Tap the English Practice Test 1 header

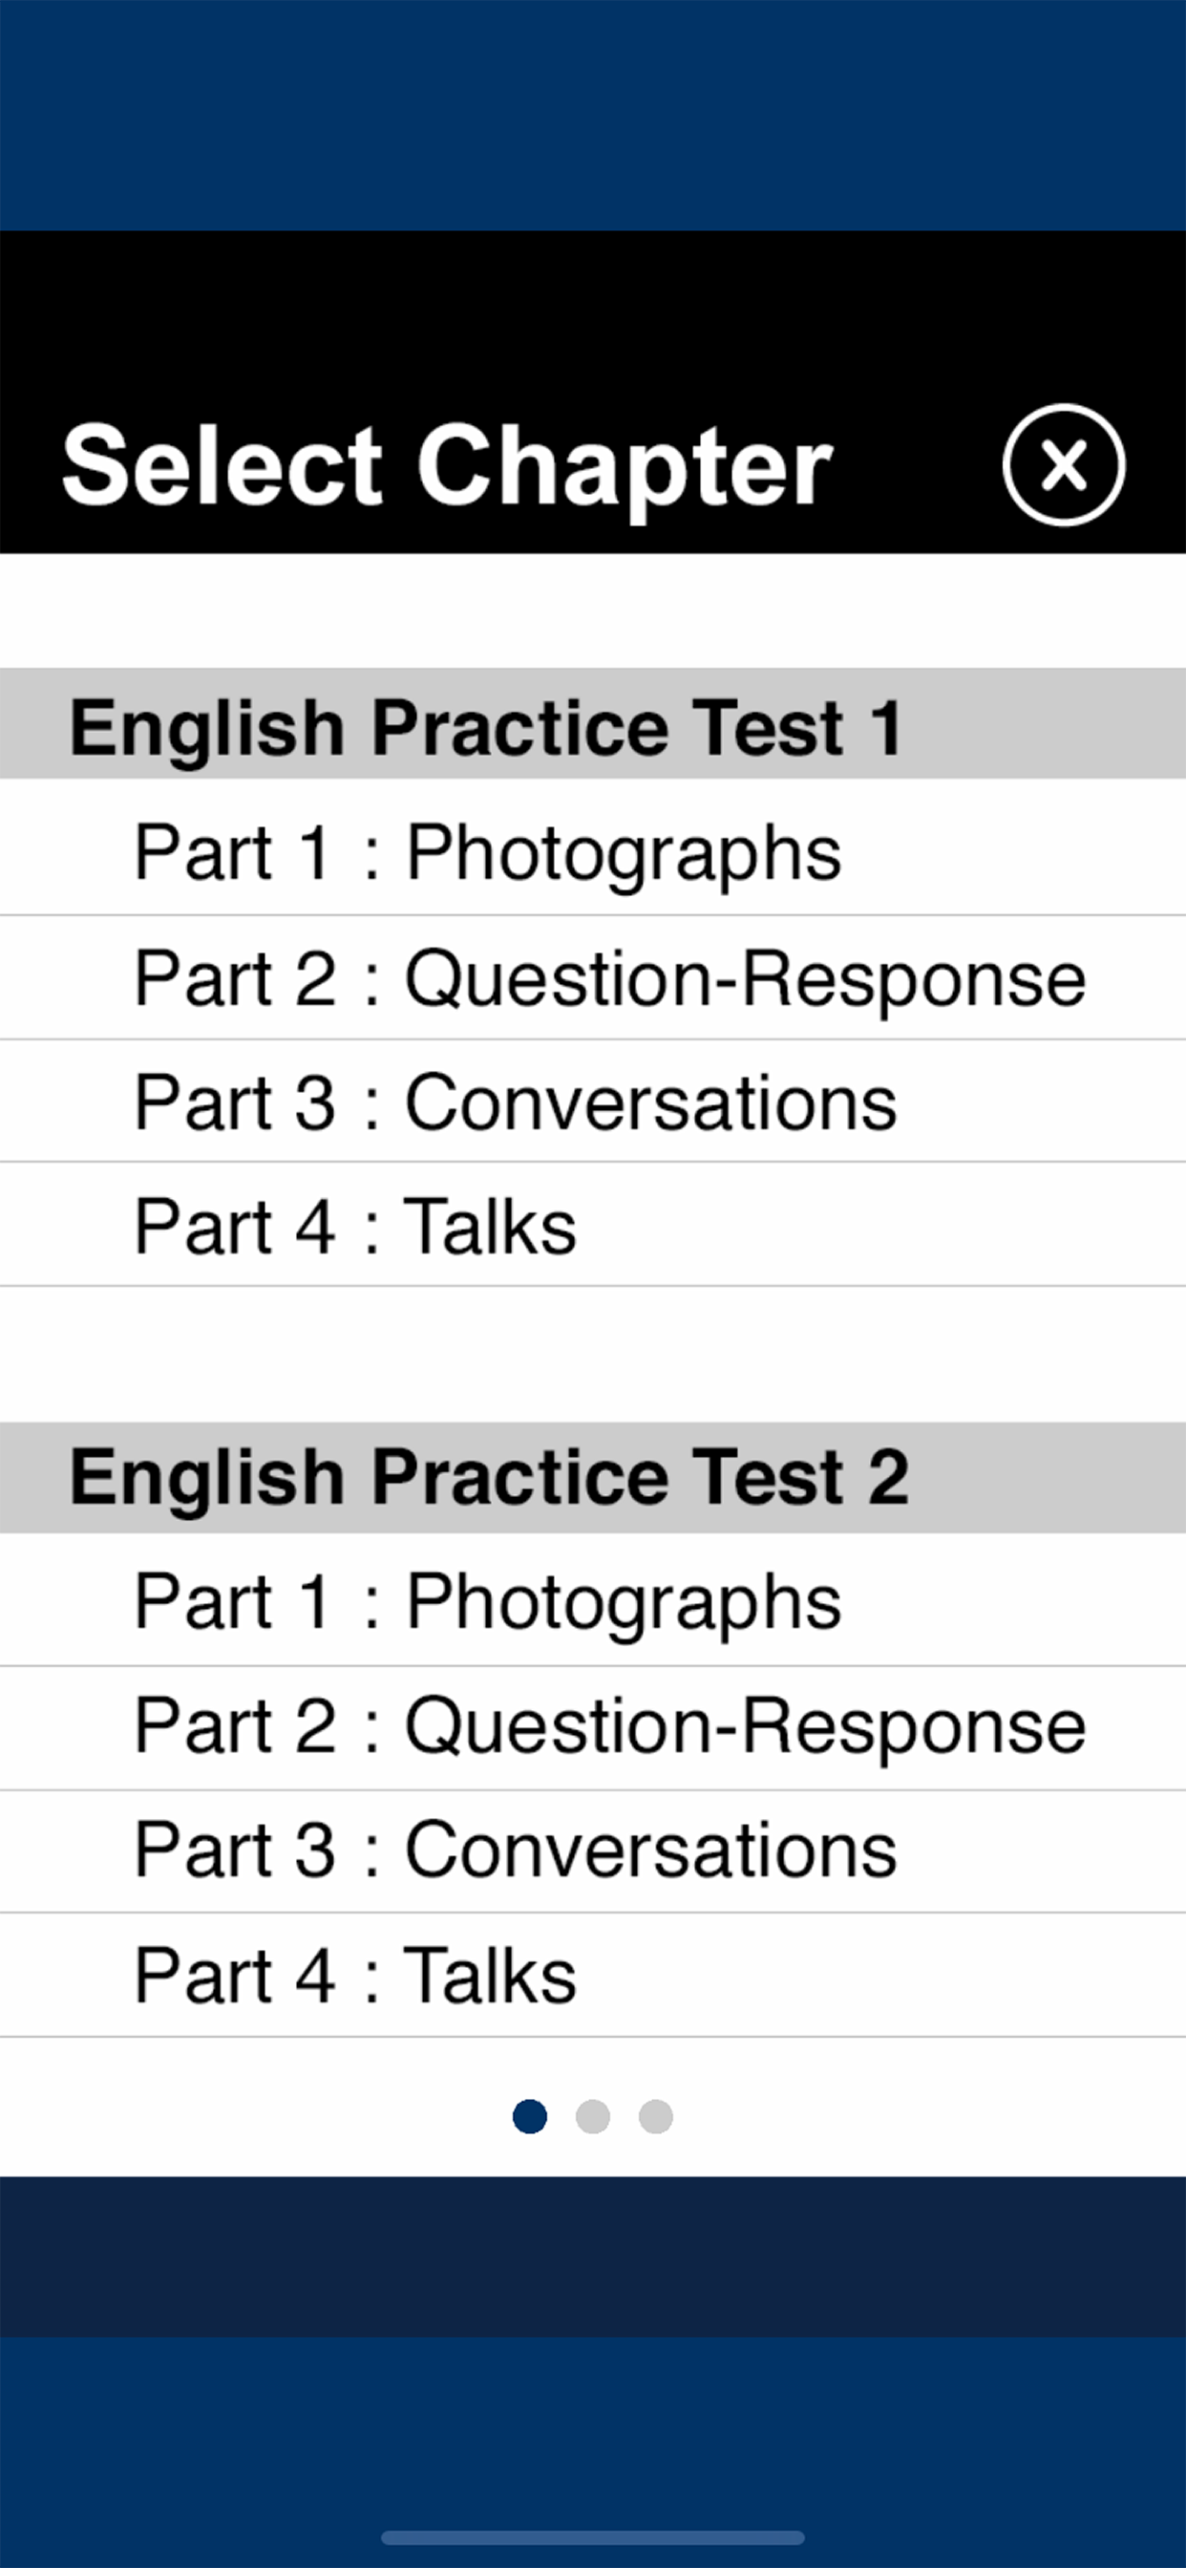(x=593, y=724)
